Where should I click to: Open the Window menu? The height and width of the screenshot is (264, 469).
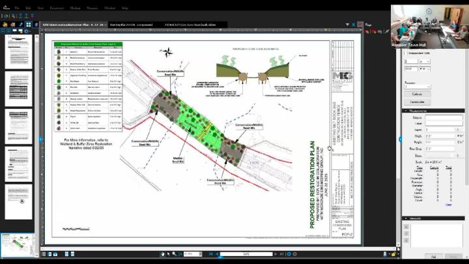[110, 8]
